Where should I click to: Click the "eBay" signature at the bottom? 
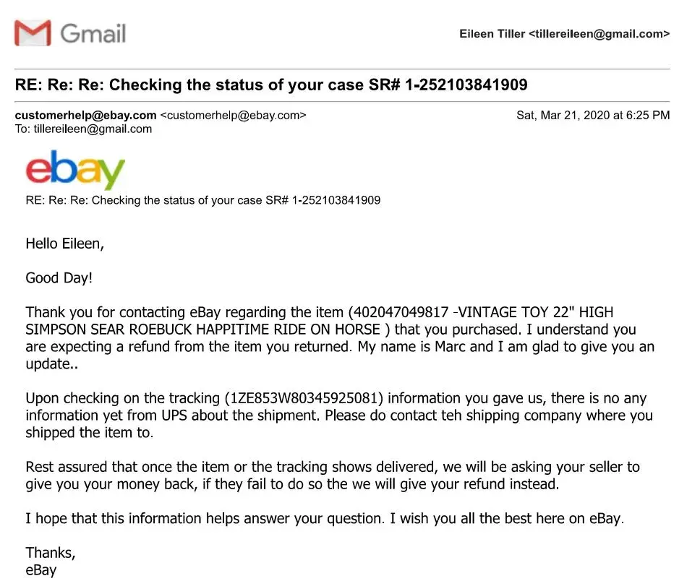[41, 570]
